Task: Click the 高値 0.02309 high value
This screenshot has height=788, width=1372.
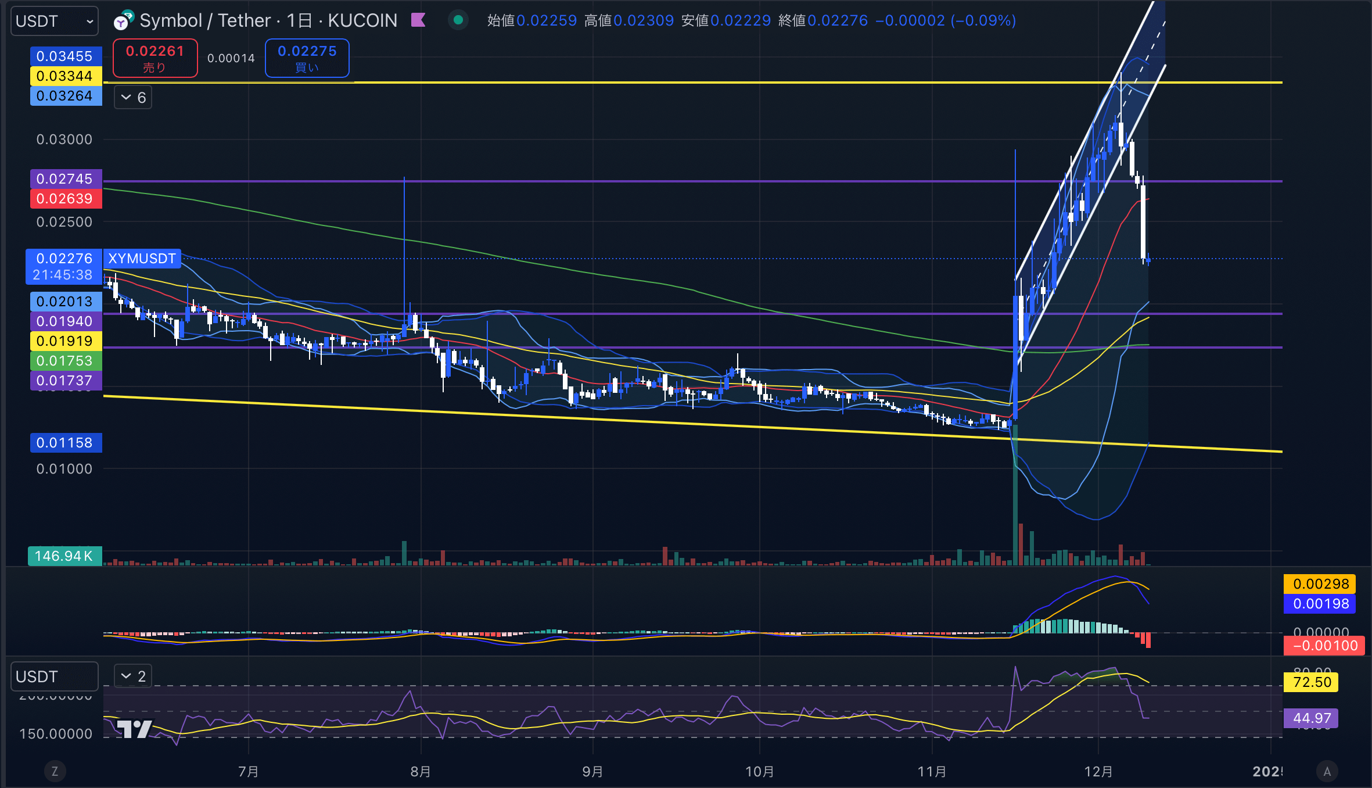Action: click(x=629, y=20)
